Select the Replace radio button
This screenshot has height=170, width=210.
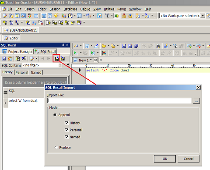(x=56, y=147)
